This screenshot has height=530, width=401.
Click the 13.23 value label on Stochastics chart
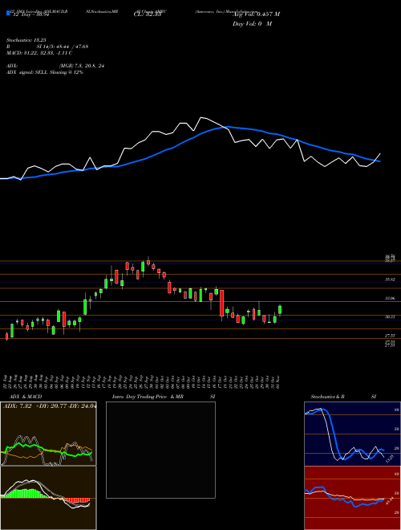pyautogui.click(x=390, y=459)
